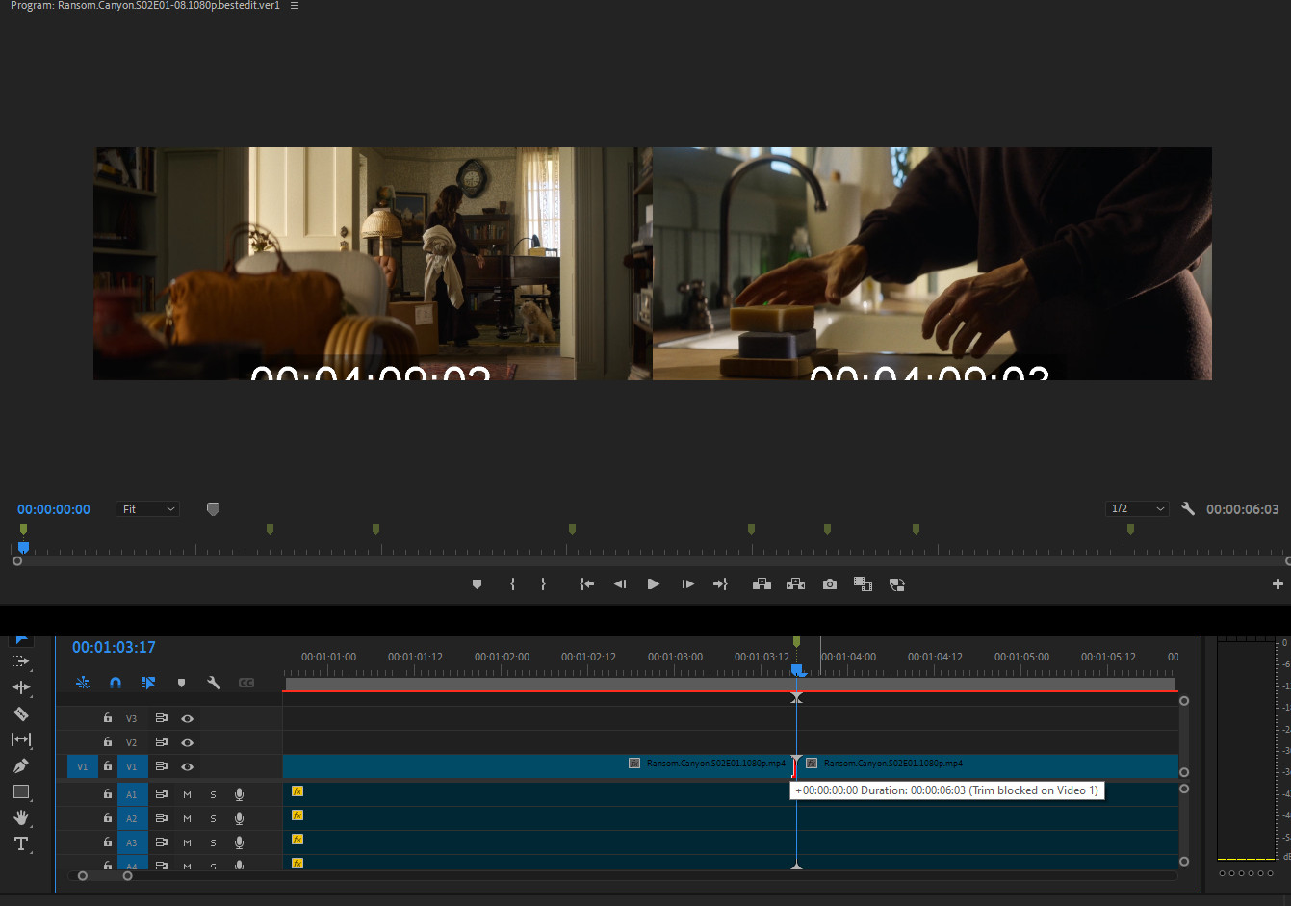The width and height of the screenshot is (1291, 906).
Task: Click the timeline playhead timecode 00:01:03:17
Action: 114,648
